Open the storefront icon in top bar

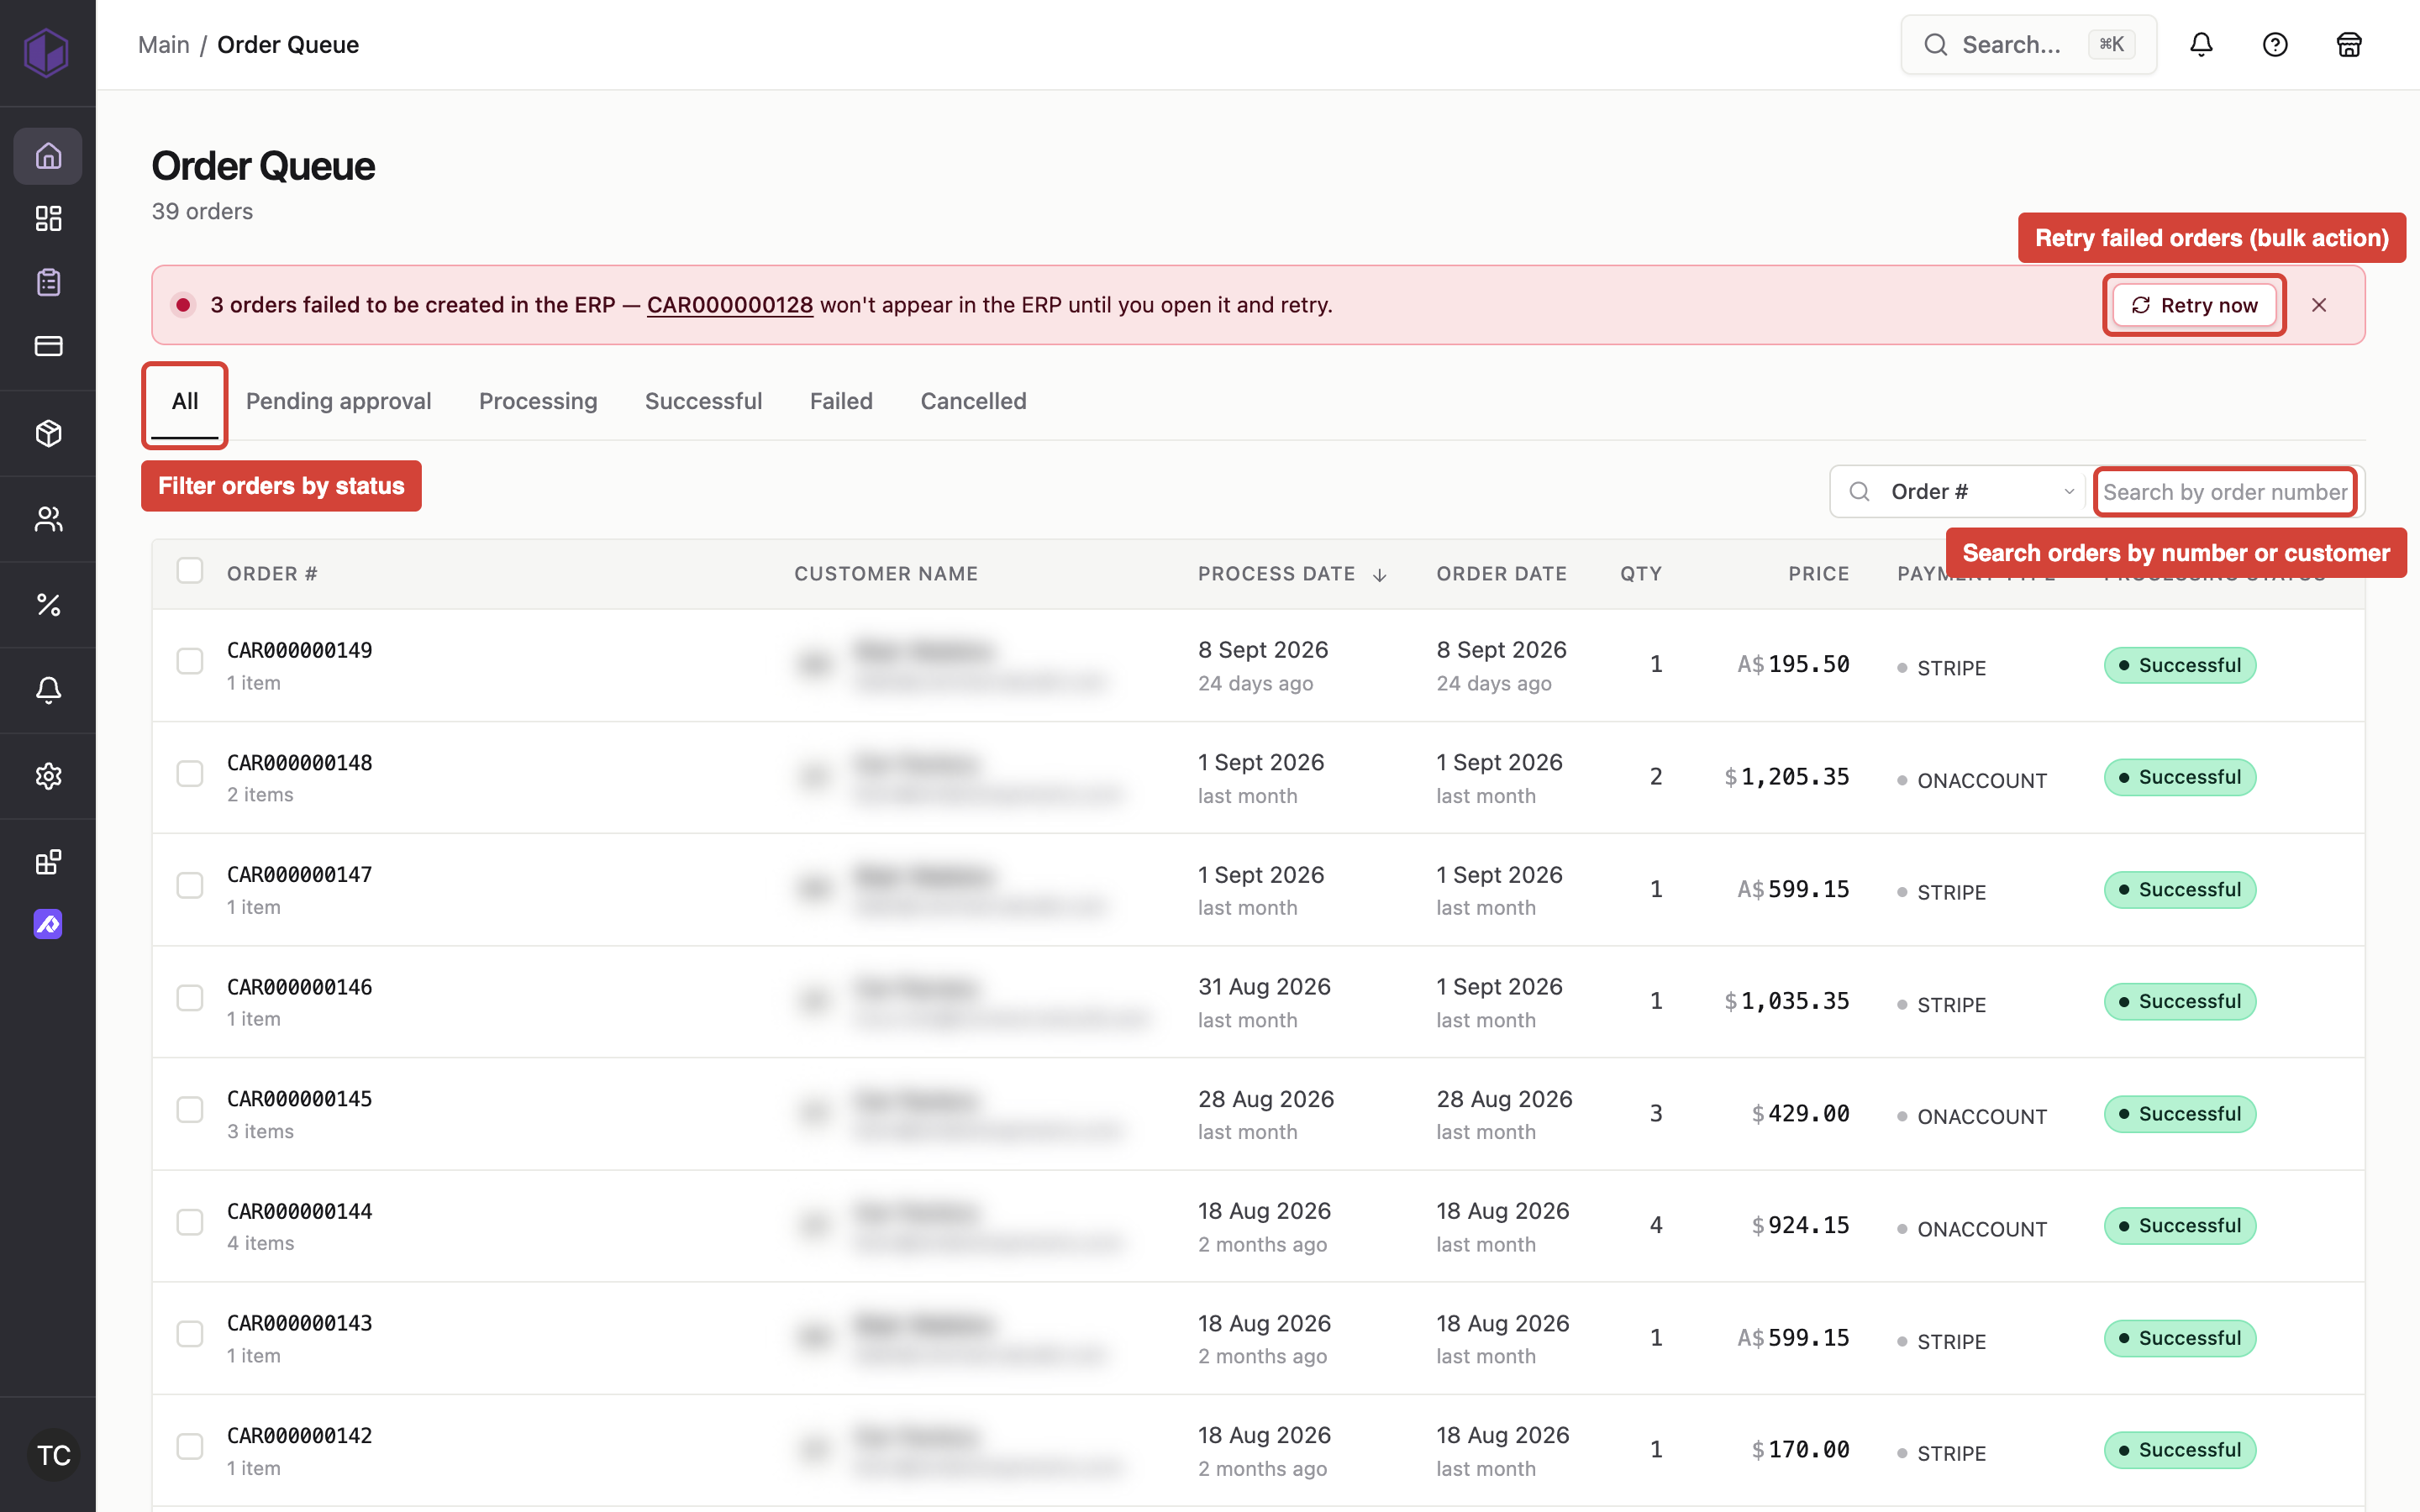[2349, 45]
